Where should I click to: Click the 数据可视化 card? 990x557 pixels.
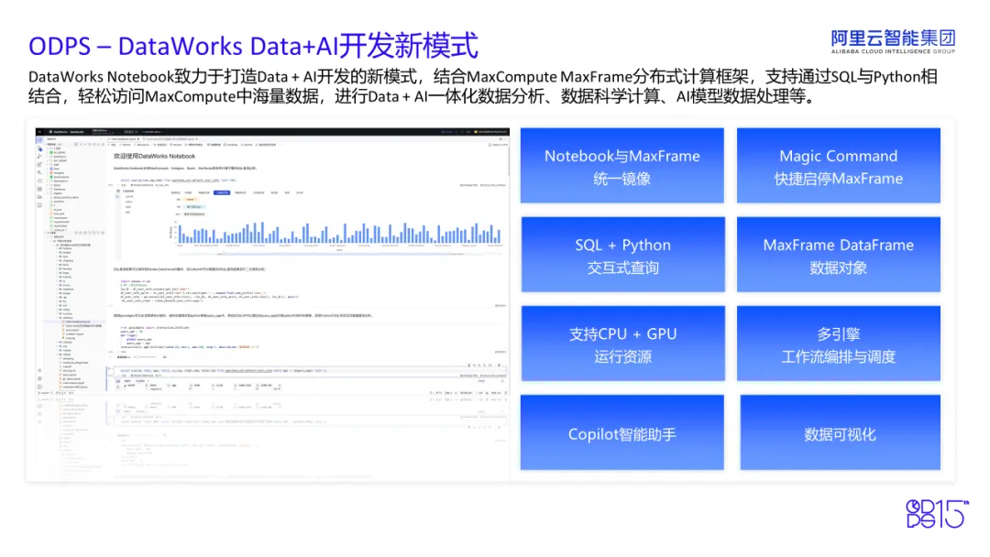[841, 432]
